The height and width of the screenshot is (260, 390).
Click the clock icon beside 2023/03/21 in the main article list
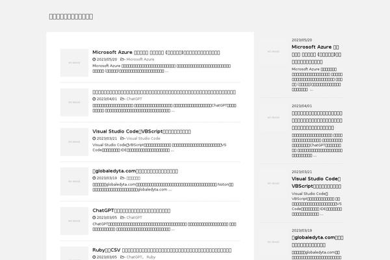coord(94,138)
